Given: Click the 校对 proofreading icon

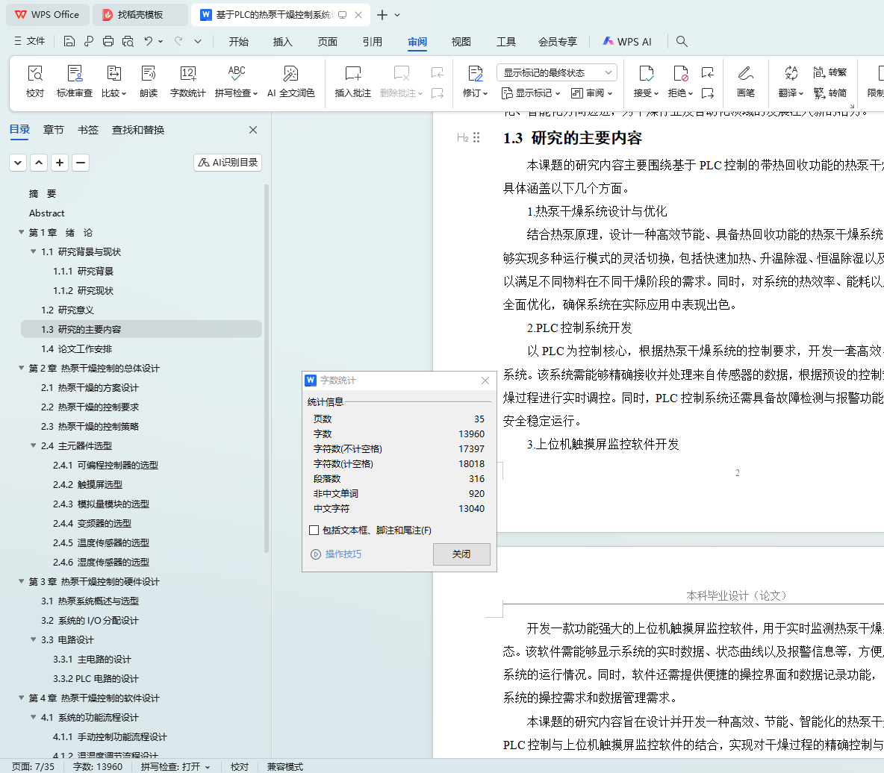Looking at the screenshot, I should tap(35, 74).
